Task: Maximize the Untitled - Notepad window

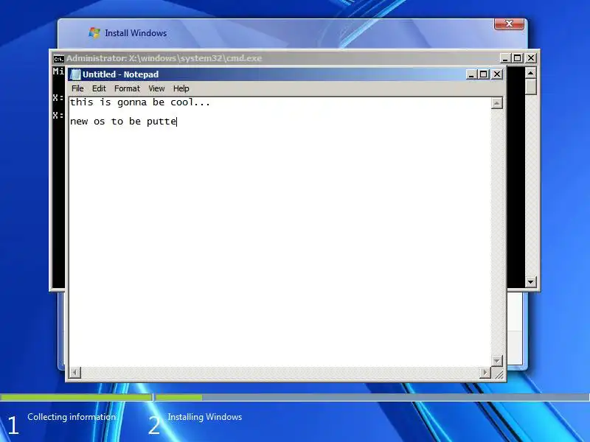Action: 484,74
